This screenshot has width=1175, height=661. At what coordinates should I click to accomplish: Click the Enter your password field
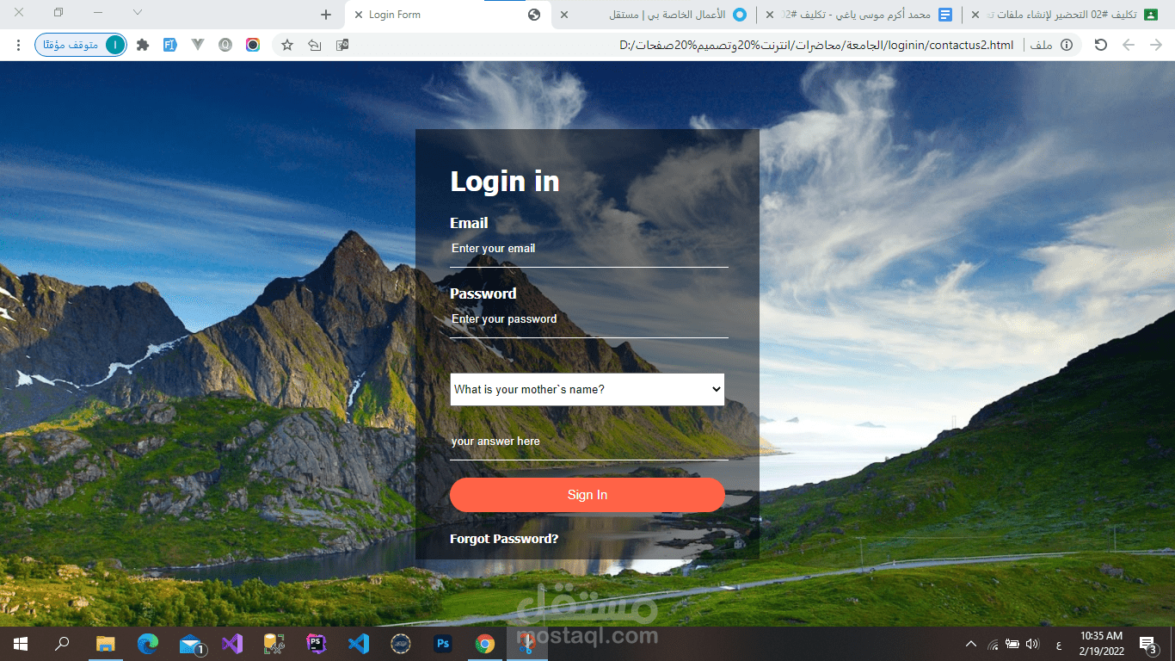click(x=589, y=319)
